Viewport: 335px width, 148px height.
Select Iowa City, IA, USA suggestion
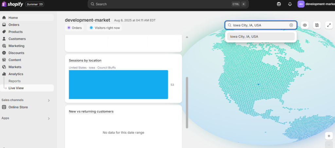261,37
